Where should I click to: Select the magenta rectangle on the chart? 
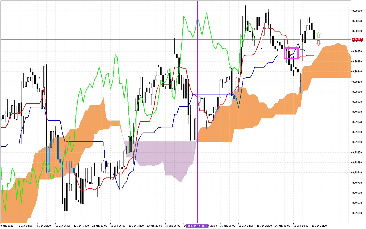291,48
